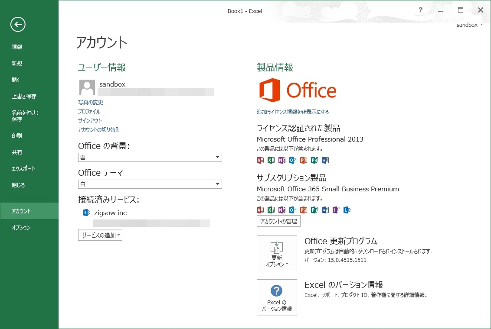
Task: Choose 名前を付けて保存 in the sidebar
Action: (x=26, y=116)
